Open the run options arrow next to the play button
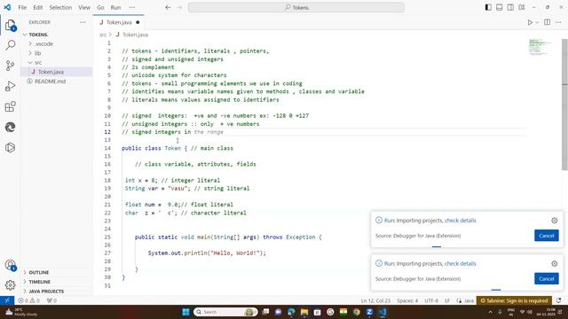Image resolution: width=568 pixels, height=319 pixels. click(x=537, y=22)
